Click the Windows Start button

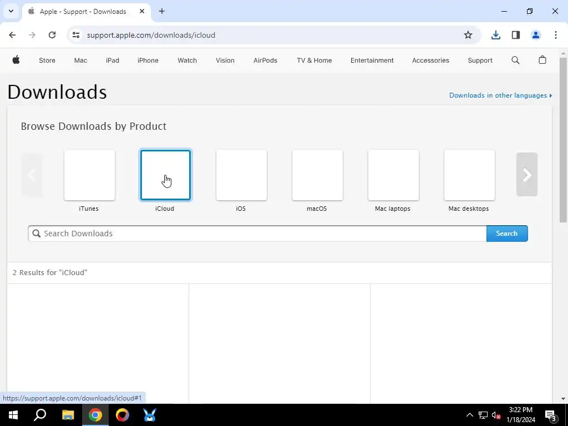point(13,415)
